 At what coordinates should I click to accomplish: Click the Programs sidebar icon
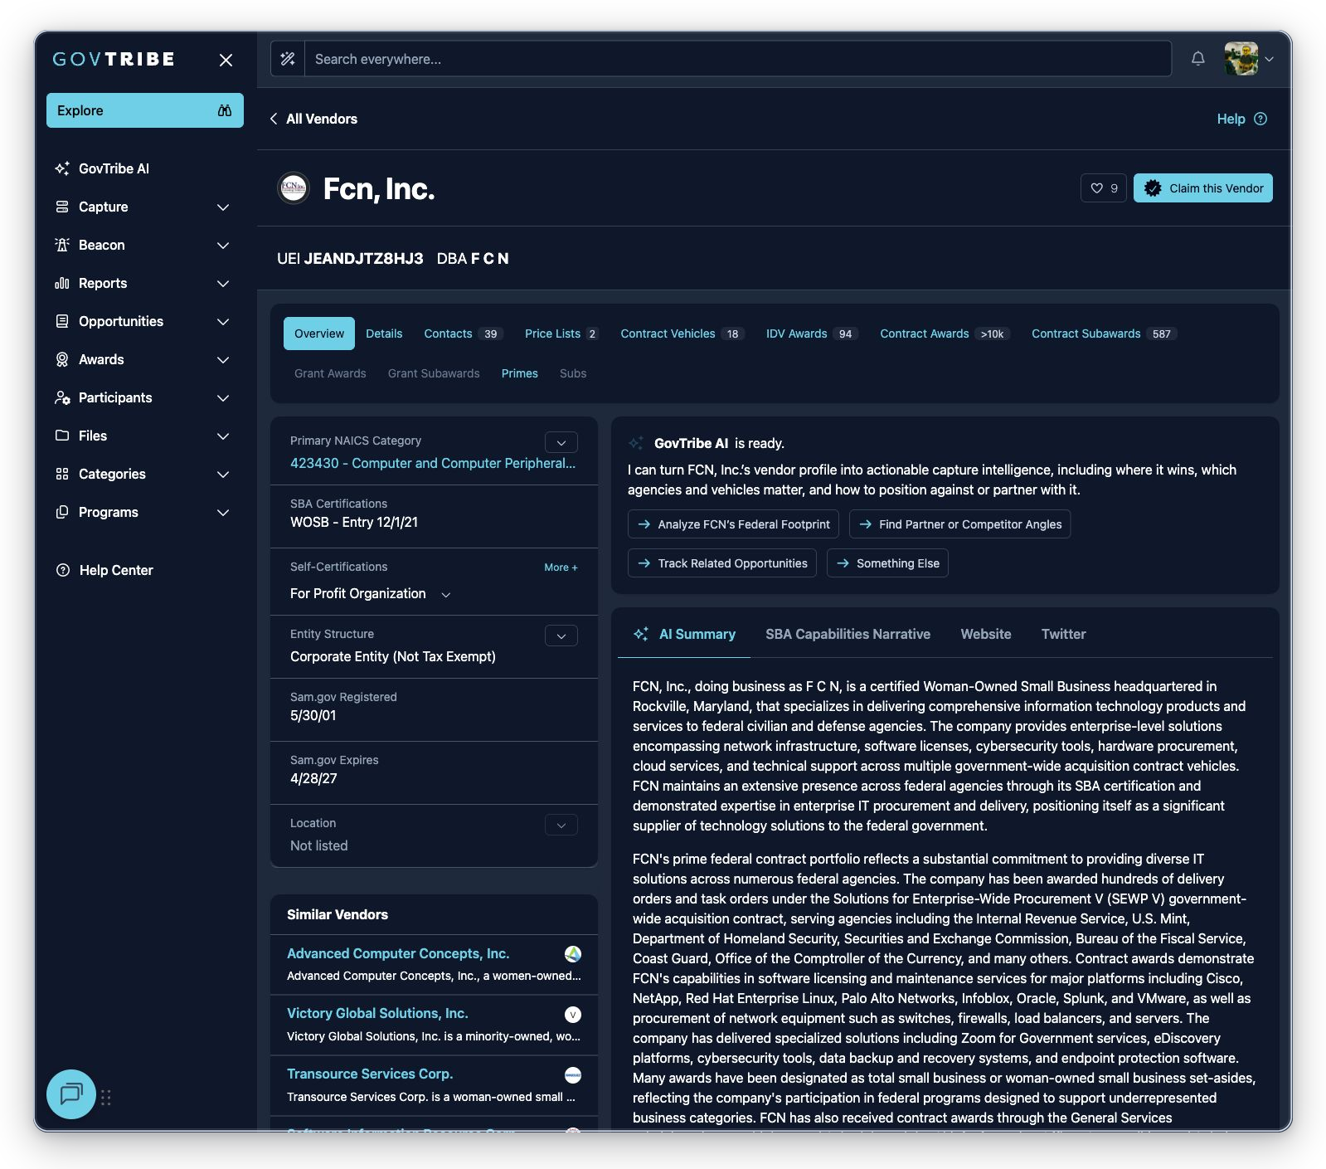pyautogui.click(x=62, y=512)
